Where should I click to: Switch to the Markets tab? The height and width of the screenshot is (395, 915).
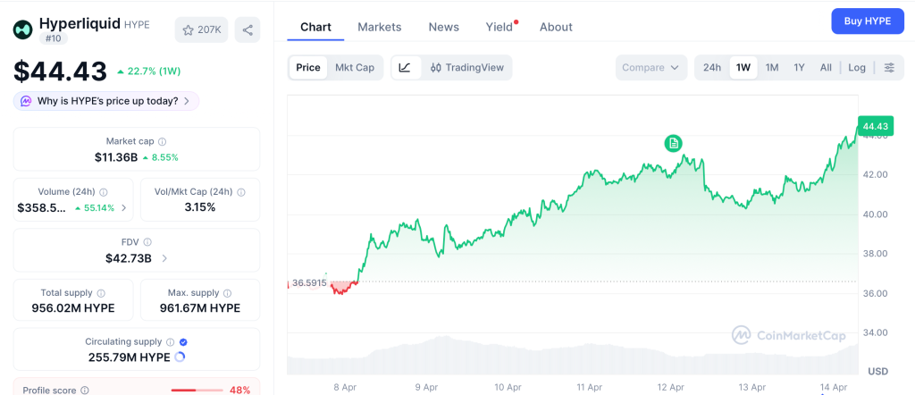(379, 27)
